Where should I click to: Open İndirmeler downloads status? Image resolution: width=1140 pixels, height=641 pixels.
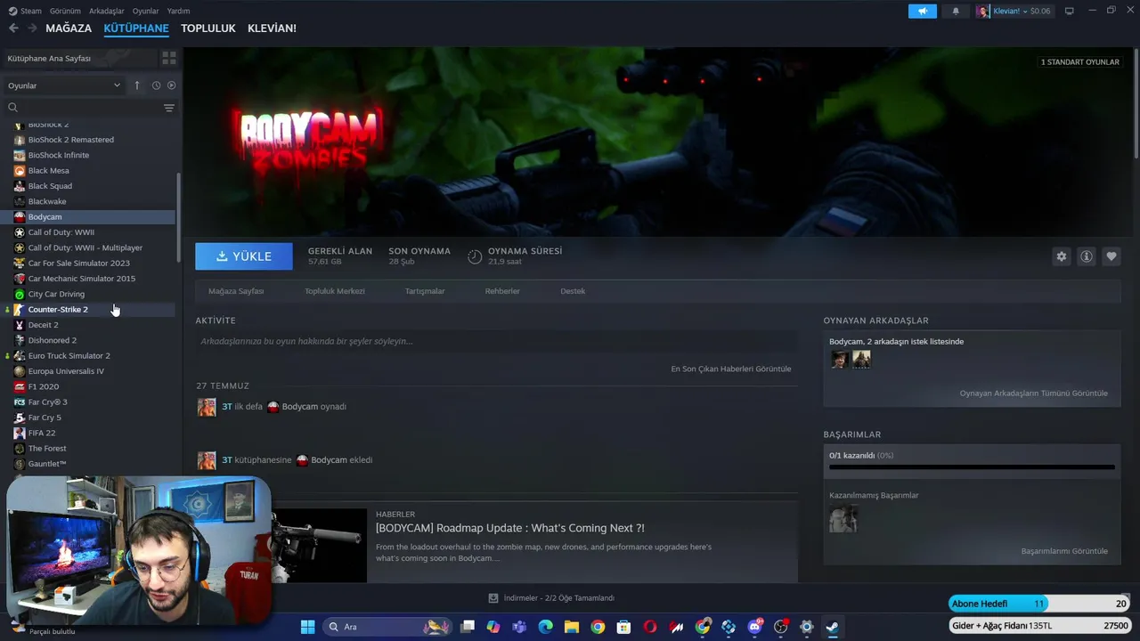pyautogui.click(x=551, y=598)
